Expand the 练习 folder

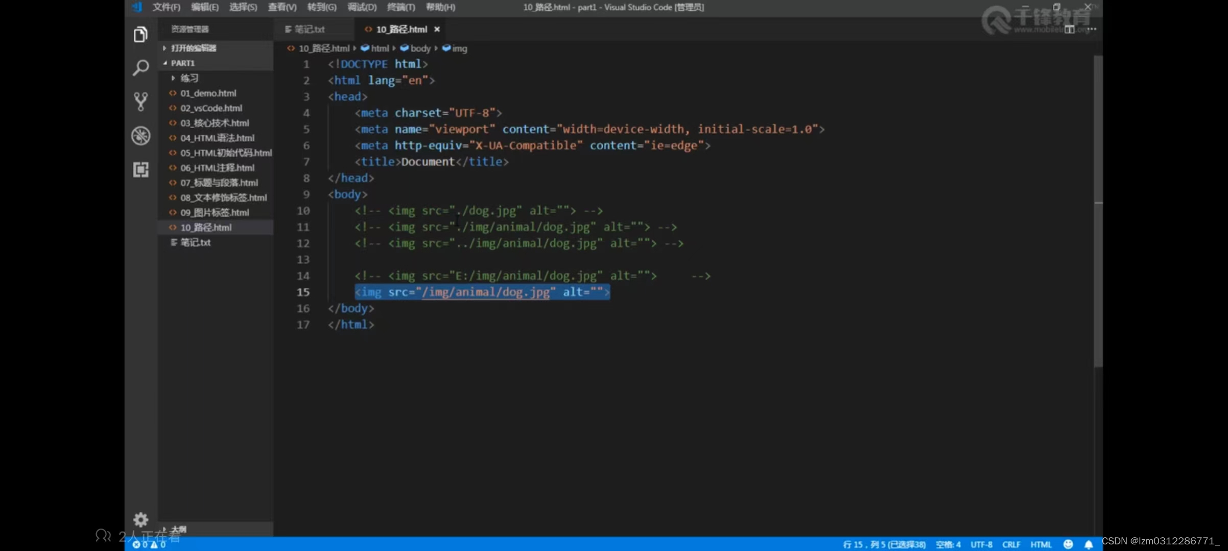216,78
